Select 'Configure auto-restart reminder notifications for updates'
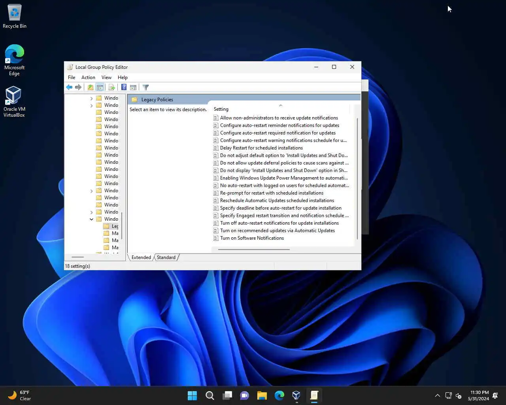The image size is (506, 405). [x=276, y=125]
